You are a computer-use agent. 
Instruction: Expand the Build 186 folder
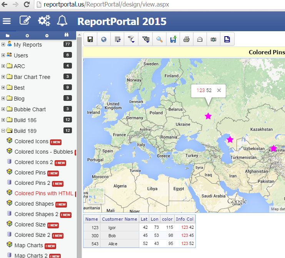coord(3,120)
